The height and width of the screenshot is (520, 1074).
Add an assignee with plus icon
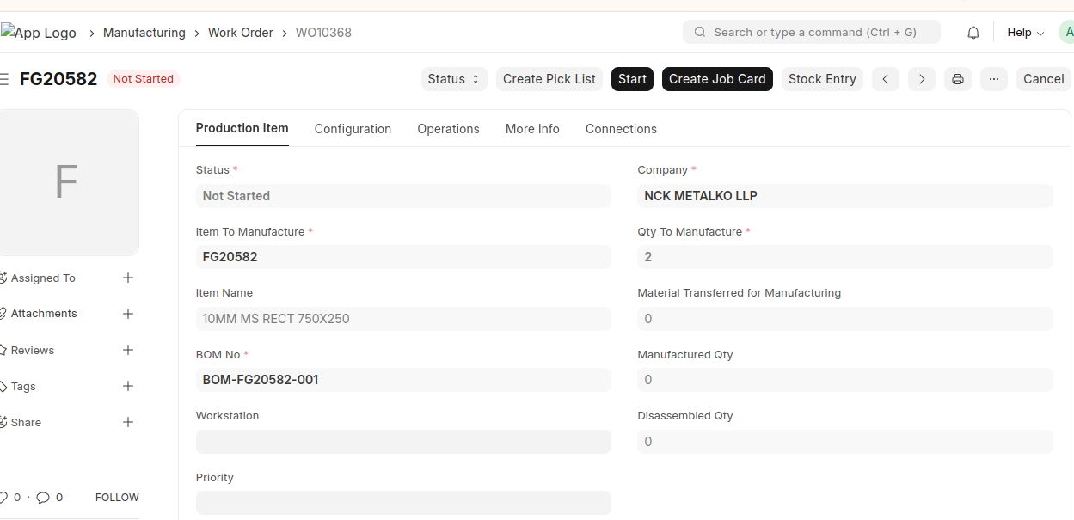[128, 278]
